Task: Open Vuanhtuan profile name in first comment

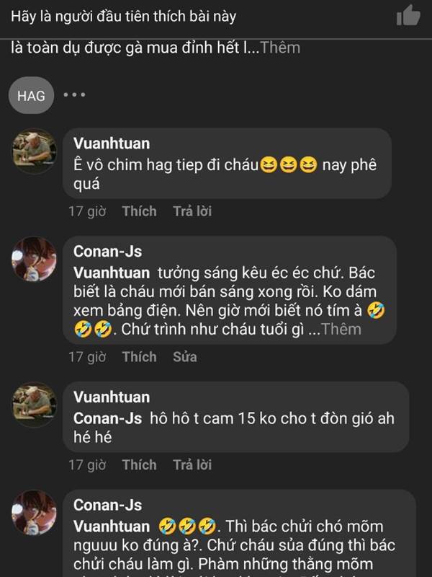Action: [112, 144]
